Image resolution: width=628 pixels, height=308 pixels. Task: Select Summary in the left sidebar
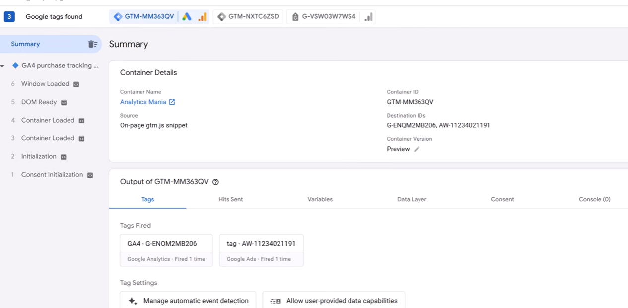50,44
